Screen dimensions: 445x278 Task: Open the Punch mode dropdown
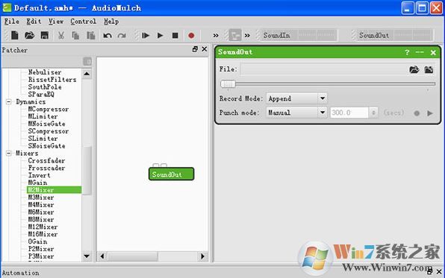coord(296,113)
